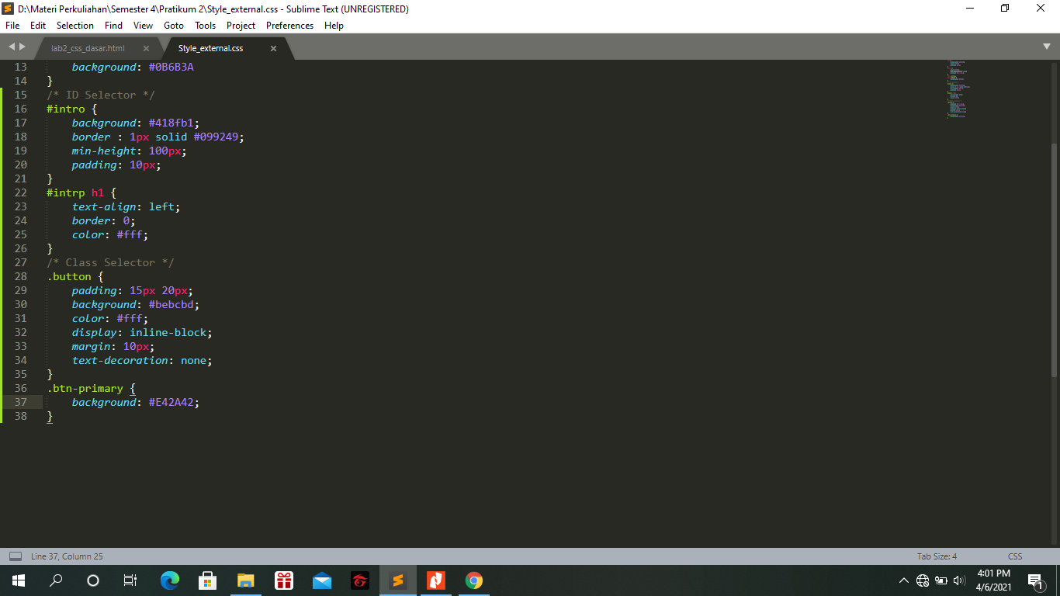Open Windows search from the taskbar
This screenshot has width=1060, height=596.
56,580
